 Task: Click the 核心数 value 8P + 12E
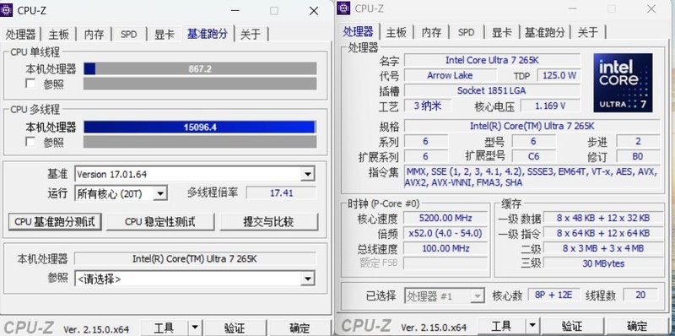[x=553, y=295]
